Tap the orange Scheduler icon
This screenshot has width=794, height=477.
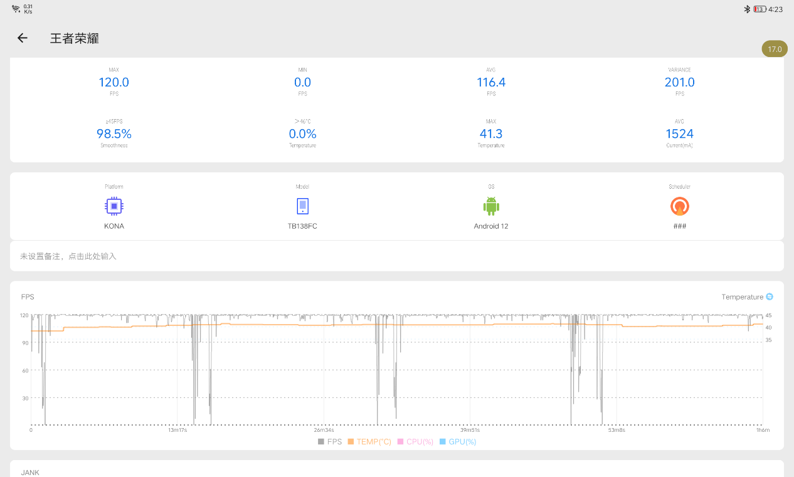679,206
